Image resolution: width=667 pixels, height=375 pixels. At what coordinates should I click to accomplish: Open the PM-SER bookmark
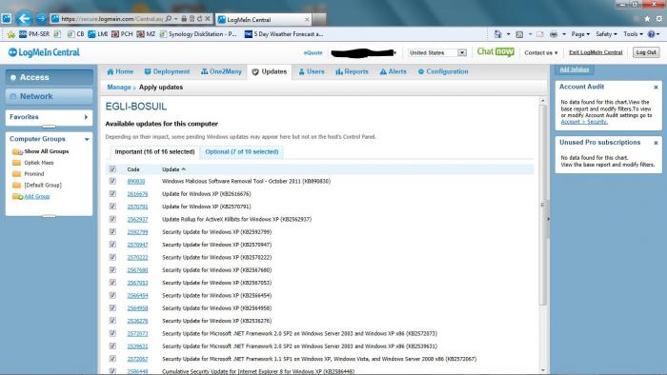pyautogui.click(x=34, y=34)
